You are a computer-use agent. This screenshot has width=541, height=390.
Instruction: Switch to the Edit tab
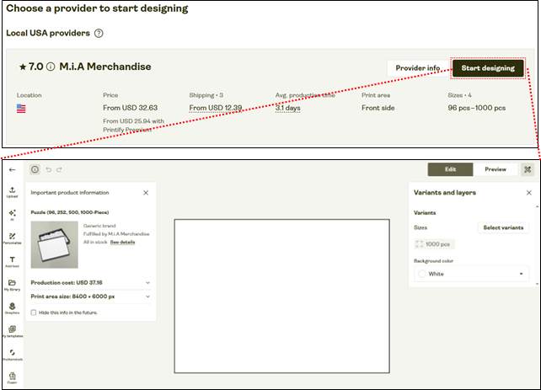point(450,169)
